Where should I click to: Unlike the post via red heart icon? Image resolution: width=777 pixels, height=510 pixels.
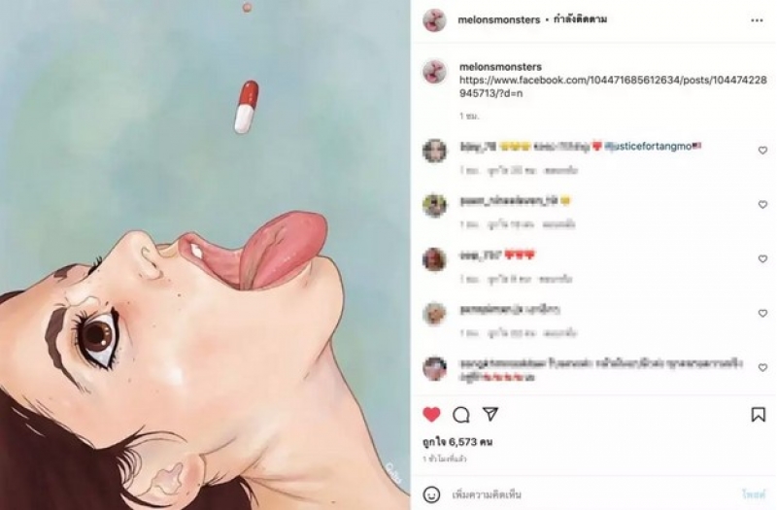click(431, 415)
